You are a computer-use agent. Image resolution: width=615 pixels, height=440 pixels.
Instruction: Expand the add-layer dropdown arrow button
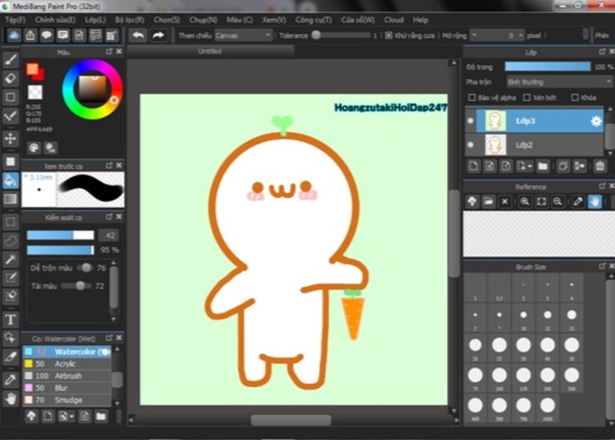point(524,166)
